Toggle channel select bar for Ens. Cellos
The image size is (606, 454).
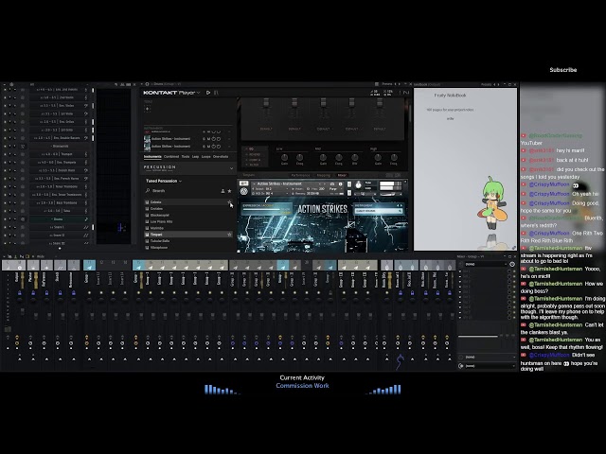click(x=93, y=122)
